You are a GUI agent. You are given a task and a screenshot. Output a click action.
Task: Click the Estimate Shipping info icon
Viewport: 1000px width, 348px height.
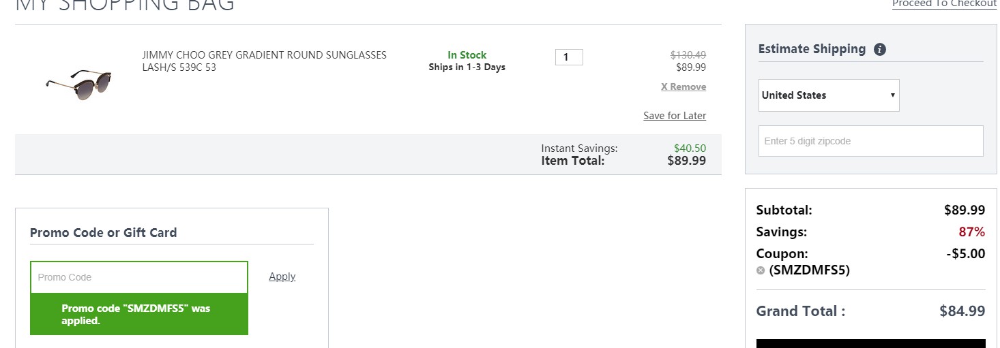(880, 49)
